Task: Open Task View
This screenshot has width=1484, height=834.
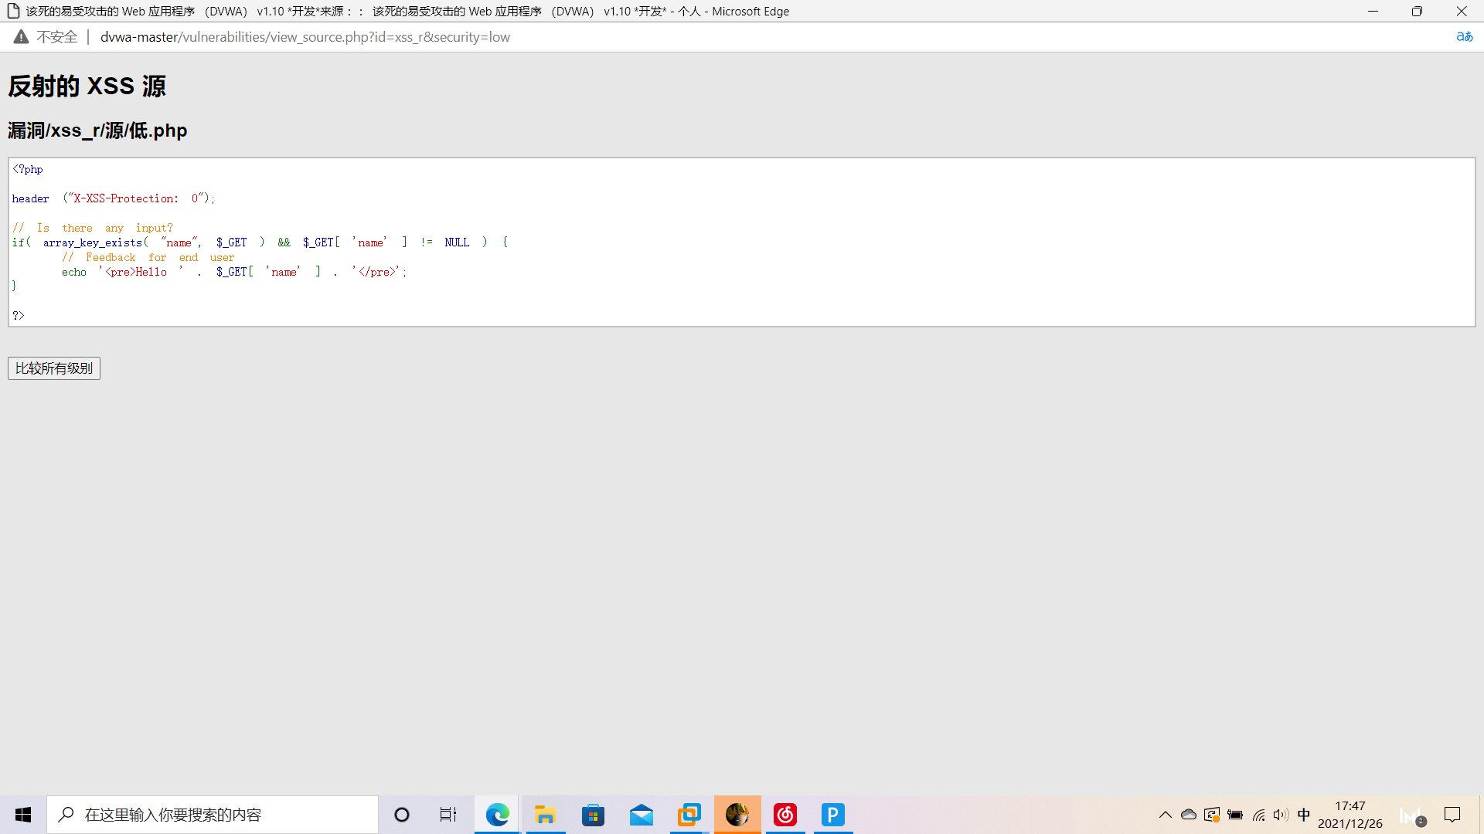Action: click(x=448, y=815)
